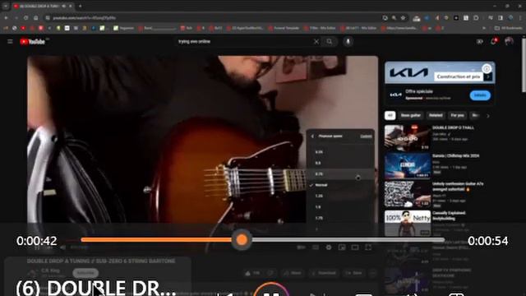Screen dimensions: 526x296
Task: Open the YouTube create video icon
Action: coord(480,42)
